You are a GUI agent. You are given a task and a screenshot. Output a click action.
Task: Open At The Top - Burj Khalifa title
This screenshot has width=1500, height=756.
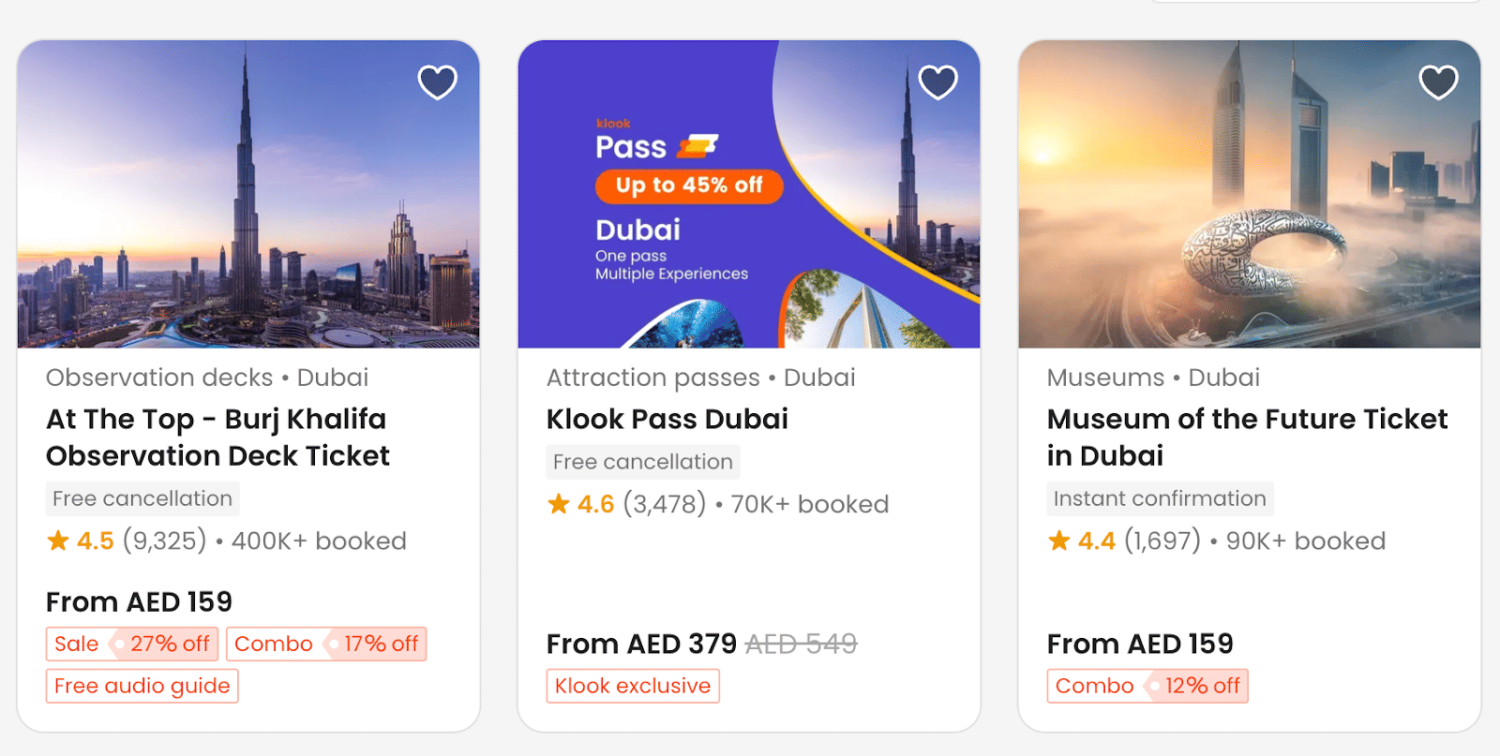click(x=217, y=437)
